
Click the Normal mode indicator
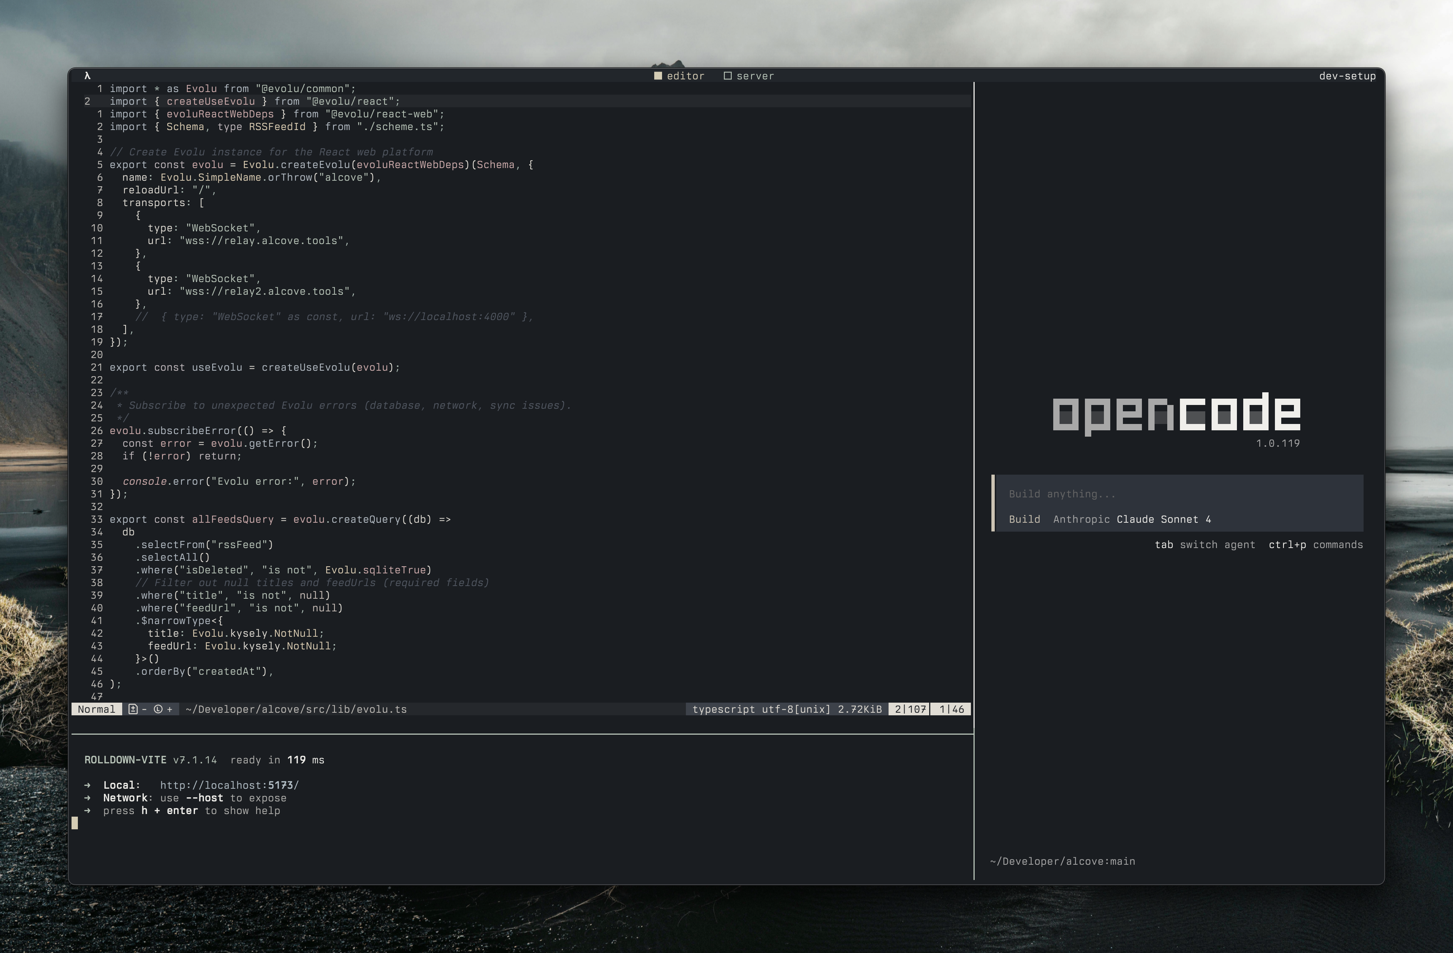point(96,709)
